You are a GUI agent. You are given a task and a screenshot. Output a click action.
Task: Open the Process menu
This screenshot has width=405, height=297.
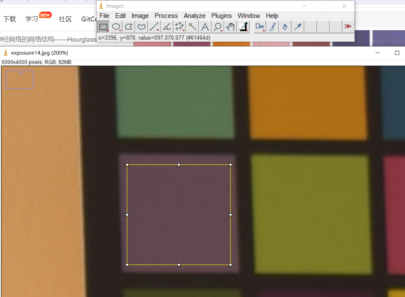point(166,16)
